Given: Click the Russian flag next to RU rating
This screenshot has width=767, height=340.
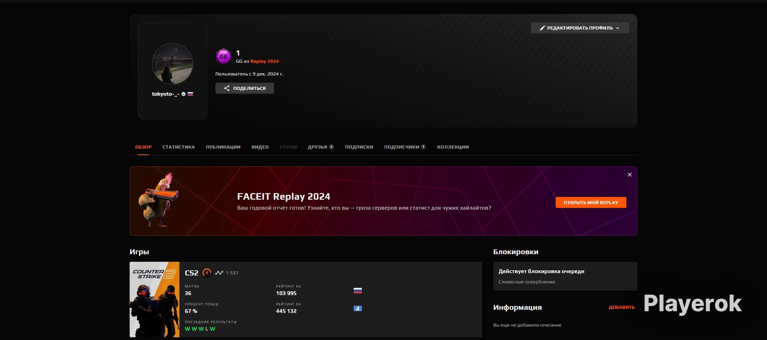Looking at the screenshot, I should (x=358, y=290).
